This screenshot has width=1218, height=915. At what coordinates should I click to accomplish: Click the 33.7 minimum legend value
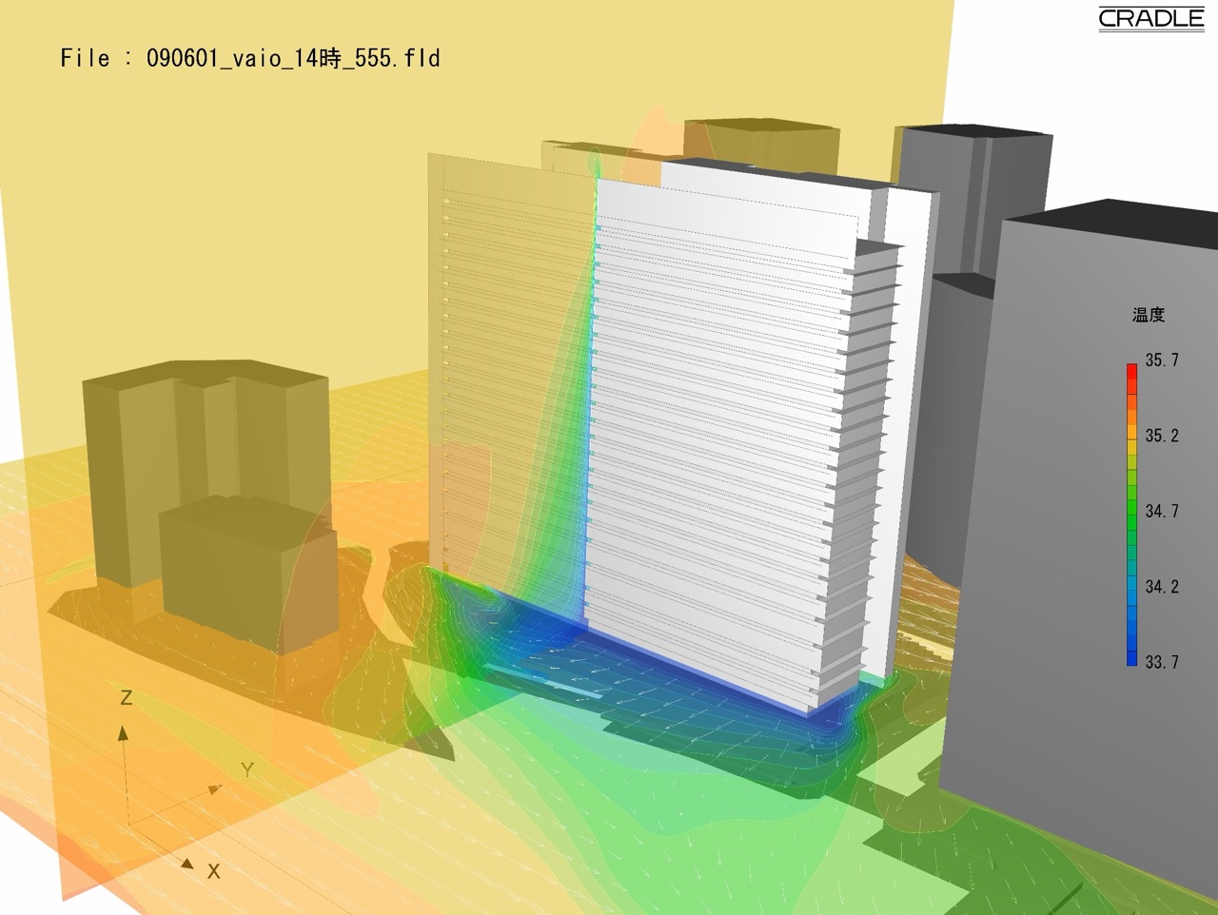(x=1161, y=662)
